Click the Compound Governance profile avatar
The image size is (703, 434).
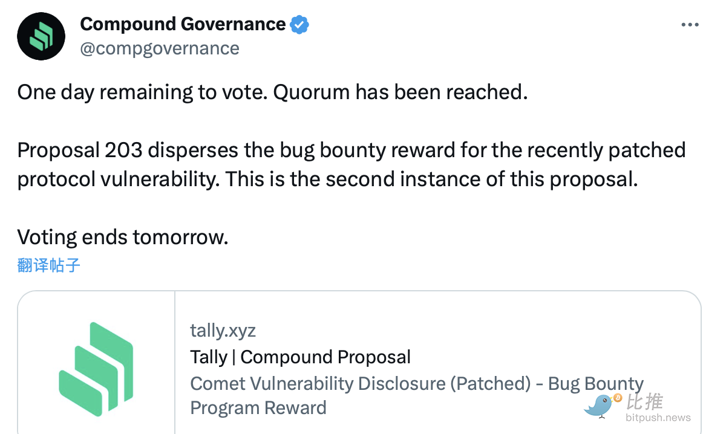(x=41, y=36)
